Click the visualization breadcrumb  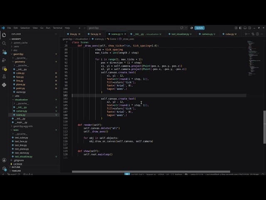pos(81,39)
